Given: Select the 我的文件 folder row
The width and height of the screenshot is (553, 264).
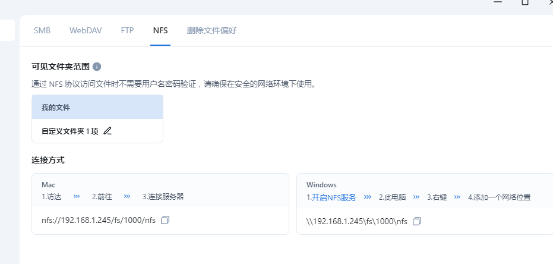Looking at the screenshot, I should coord(97,108).
